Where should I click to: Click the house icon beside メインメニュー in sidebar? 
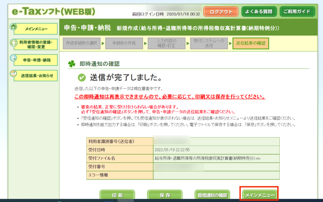tap(14, 27)
